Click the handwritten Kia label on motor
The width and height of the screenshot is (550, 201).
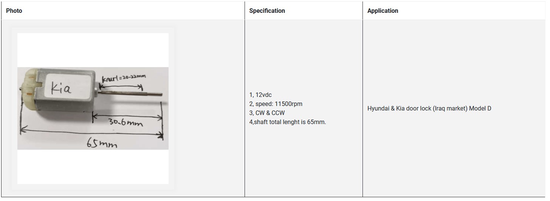[x=61, y=89]
